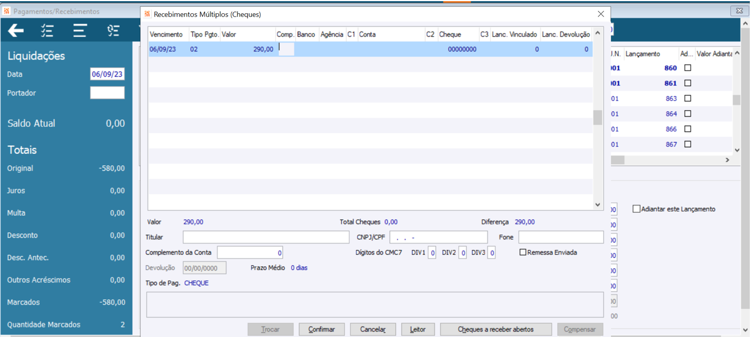Select the 290,00 Valor cell in grid

pyautogui.click(x=248, y=49)
